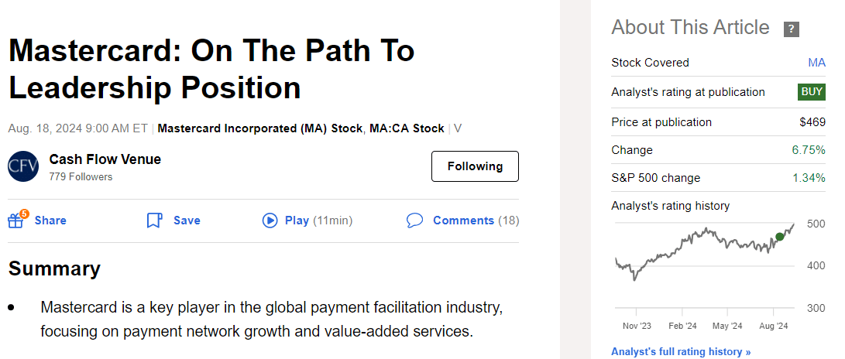Click the Share text link

coord(50,221)
